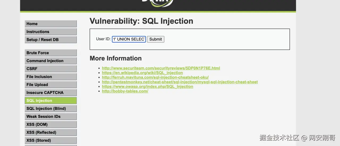Image resolution: width=340 pixels, height=146 pixels.
Task: Select the File Upload menu entry
Action: click(50, 85)
